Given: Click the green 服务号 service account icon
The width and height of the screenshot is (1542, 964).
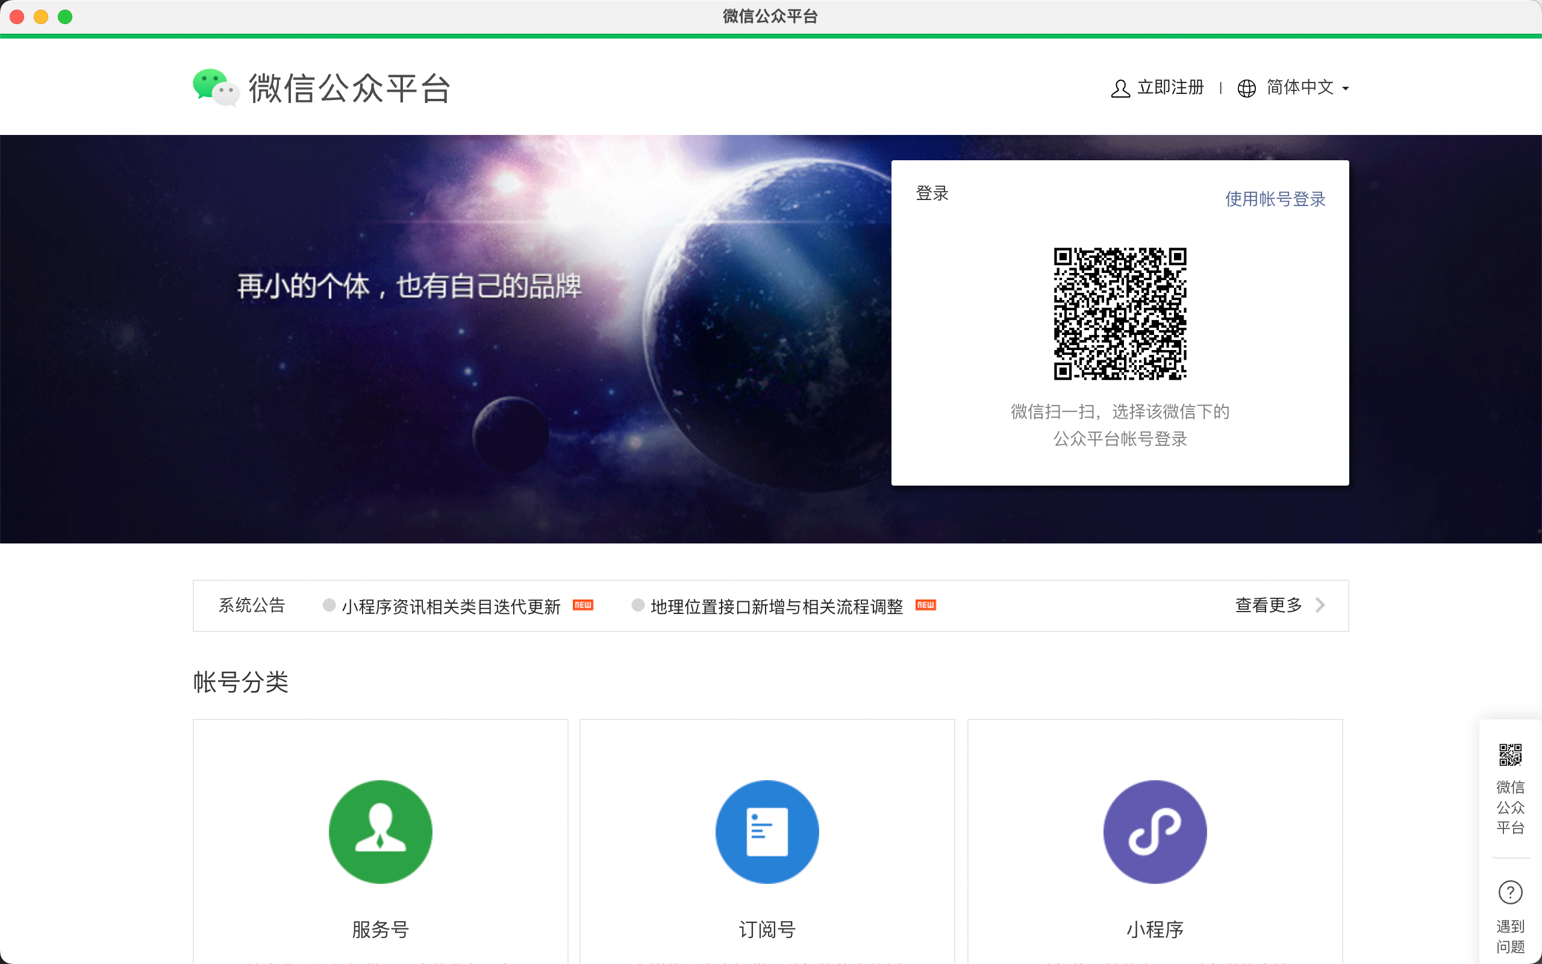Looking at the screenshot, I should point(381,831).
